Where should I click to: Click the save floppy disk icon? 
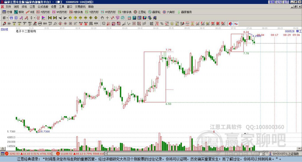145,18
